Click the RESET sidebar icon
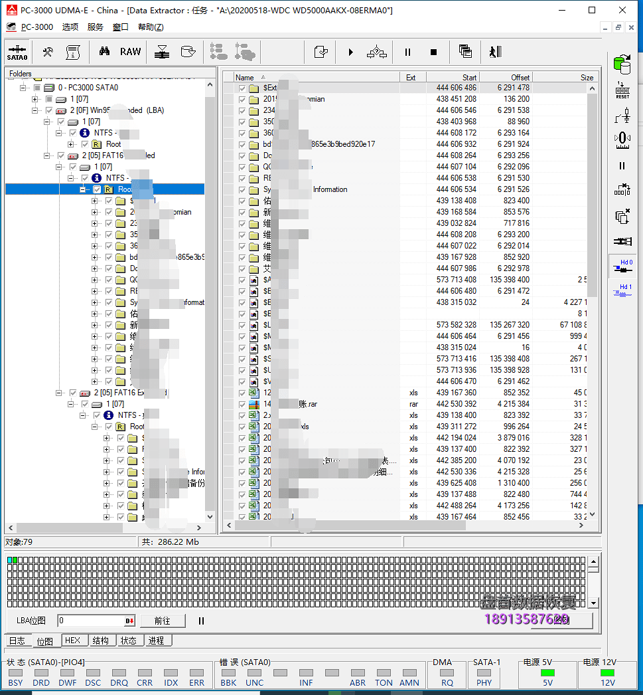Screen dimensions: 643x695 622,90
